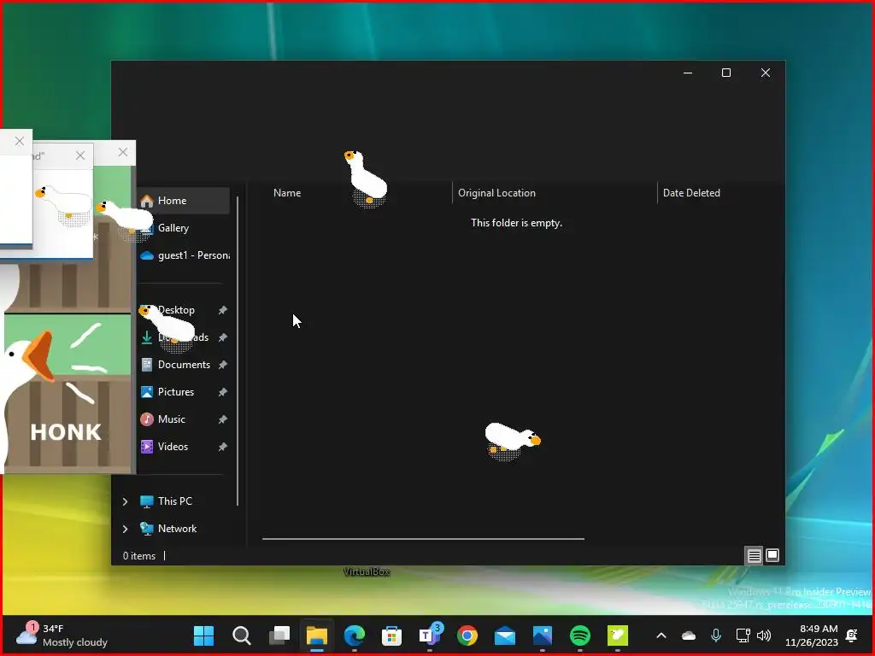Open Spotify from the taskbar
Viewport: 875px width, 656px height.
tap(580, 635)
